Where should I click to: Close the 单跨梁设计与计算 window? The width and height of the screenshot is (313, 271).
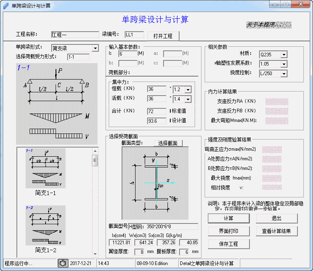point(301,4)
